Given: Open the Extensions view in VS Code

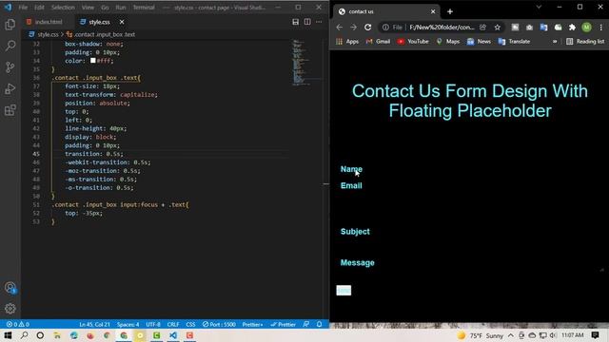Looking at the screenshot, I should point(10,110).
